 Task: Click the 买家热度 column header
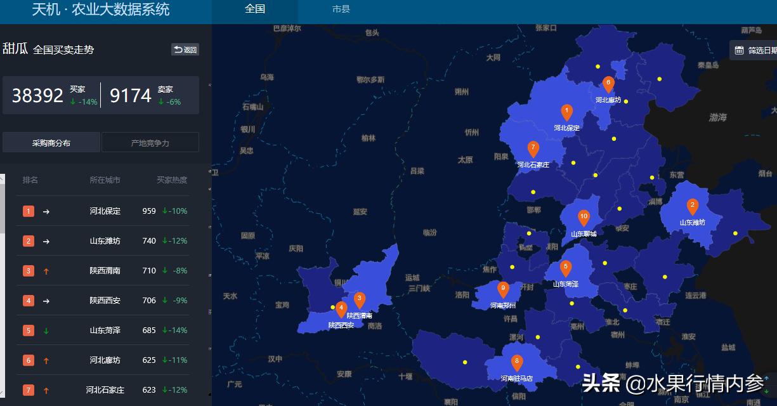[x=172, y=180]
